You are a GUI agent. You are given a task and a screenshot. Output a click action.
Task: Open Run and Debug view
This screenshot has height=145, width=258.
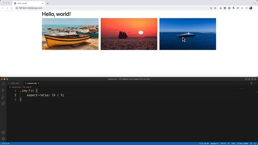[3, 97]
